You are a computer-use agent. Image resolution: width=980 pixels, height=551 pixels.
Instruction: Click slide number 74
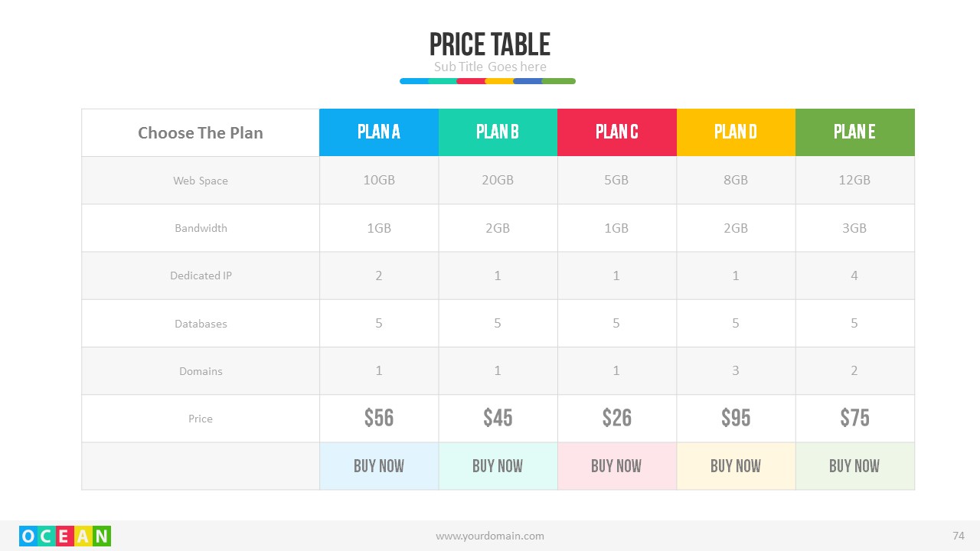(x=958, y=536)
